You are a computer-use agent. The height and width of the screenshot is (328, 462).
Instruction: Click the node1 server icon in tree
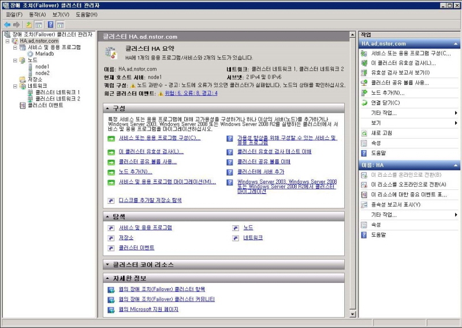(30, 67)
